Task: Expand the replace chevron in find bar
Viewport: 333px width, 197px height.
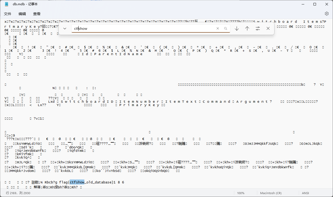Action: (x=65, y=28)
